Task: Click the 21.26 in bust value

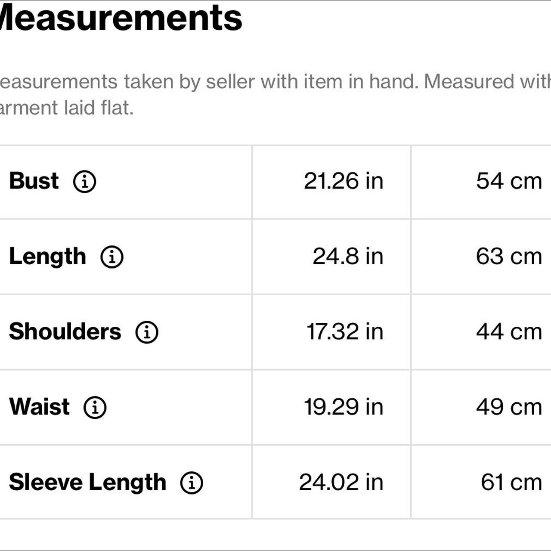Action: click(x=344, y=181)
